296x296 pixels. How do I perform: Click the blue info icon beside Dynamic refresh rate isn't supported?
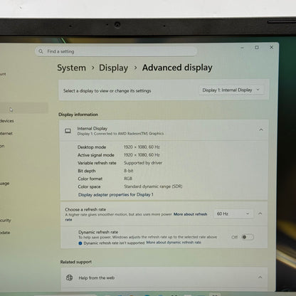coord(80,243)
